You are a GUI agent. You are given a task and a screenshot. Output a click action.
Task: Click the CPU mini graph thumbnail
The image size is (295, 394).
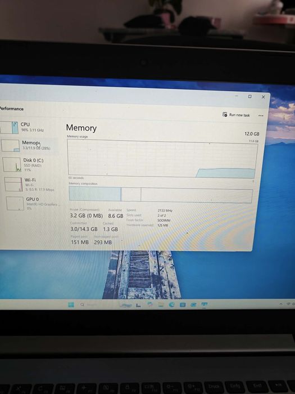[10, 127]
